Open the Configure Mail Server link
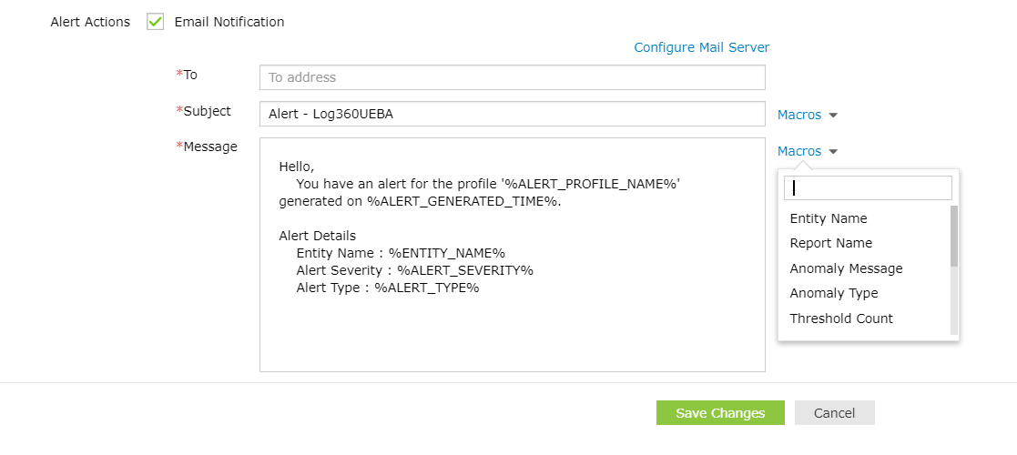Viewport: 1017px width, 455px height. click(x=701, y=47)
